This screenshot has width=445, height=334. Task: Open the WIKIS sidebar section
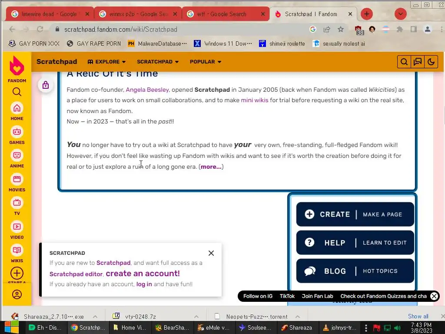17,254
